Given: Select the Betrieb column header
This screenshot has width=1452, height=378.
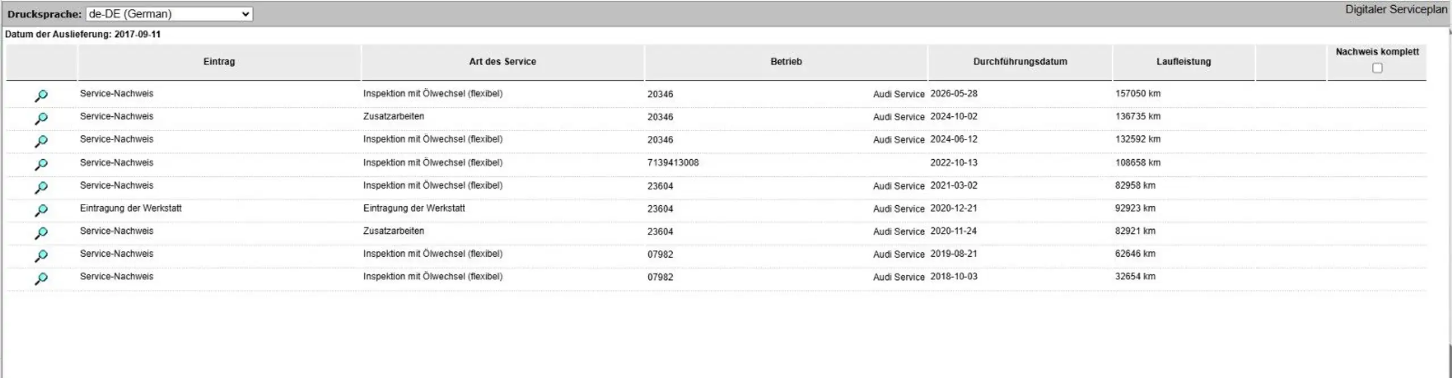Looking at the screenshot, I should click(x=786, y=61).
